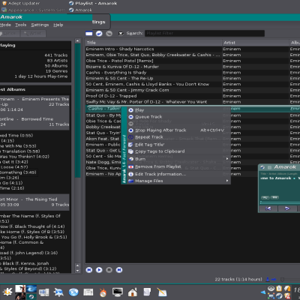
Task: Click the clipboard tray icon in system tray
Action: [x=279, y=289]
